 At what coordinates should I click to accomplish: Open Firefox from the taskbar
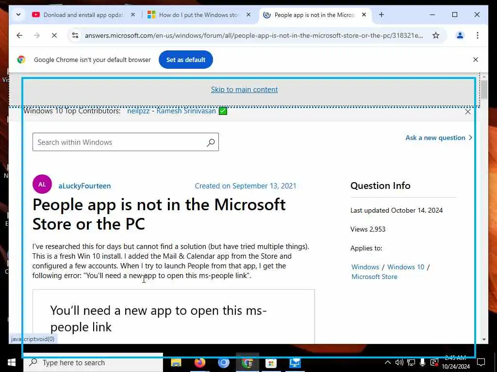[x=199, y=362]
